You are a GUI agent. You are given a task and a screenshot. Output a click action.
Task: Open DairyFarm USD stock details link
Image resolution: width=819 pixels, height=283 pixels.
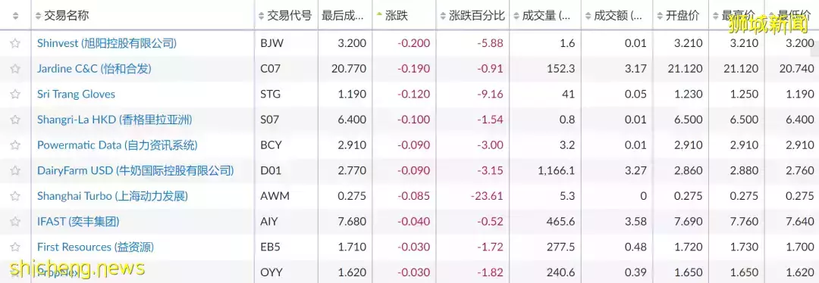pos(135,170)
